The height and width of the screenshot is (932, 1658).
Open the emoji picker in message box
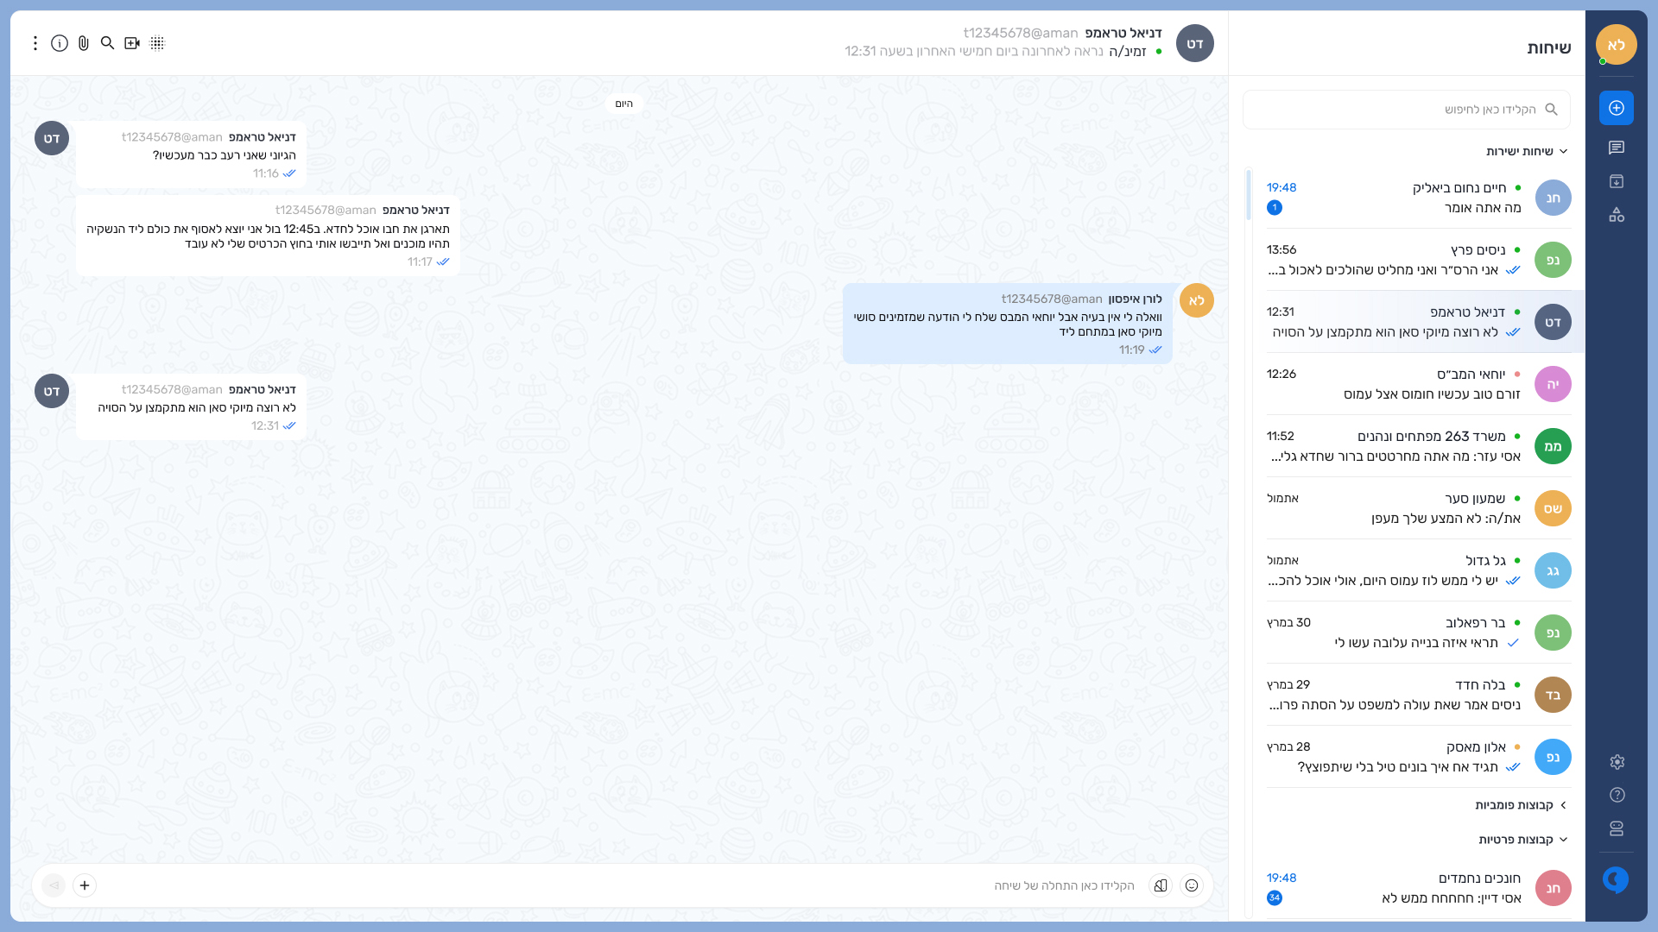coord(1192,885)
